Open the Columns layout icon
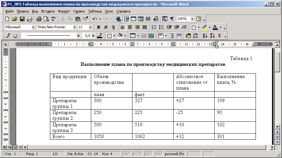Screen dimensions: 282x158 click(148, 19)
